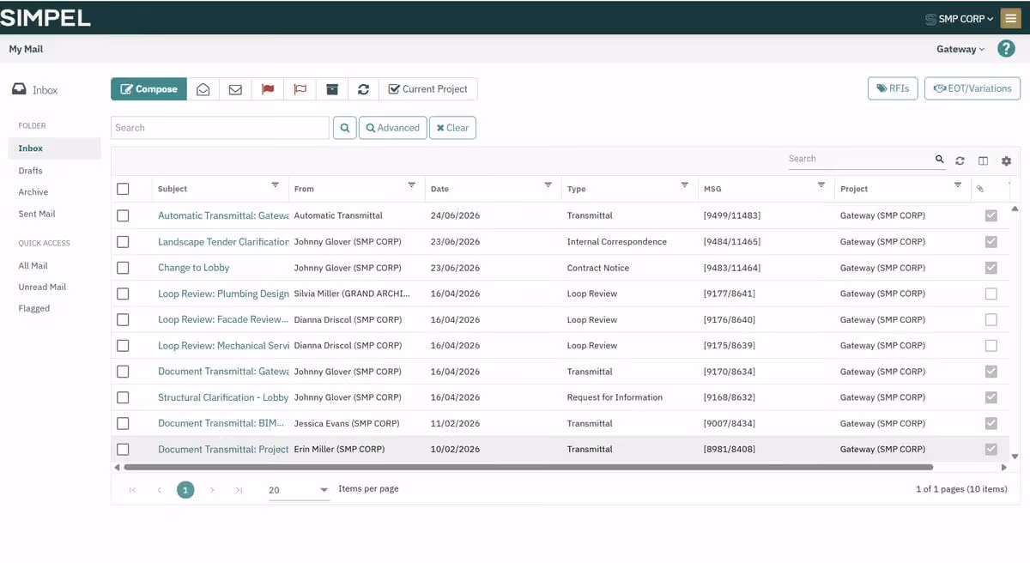
Task: Click the grid scroll down arrow
Action: [x=1015, y=457]
